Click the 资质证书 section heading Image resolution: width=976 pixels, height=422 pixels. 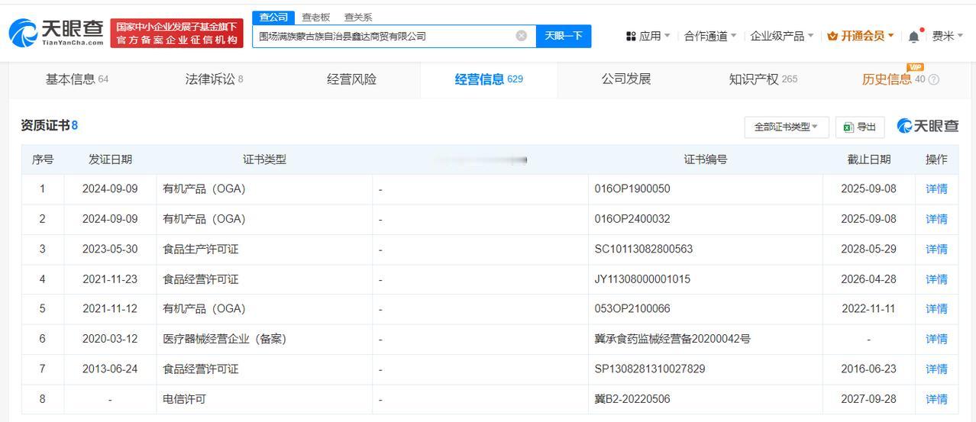tap(49, 125)
